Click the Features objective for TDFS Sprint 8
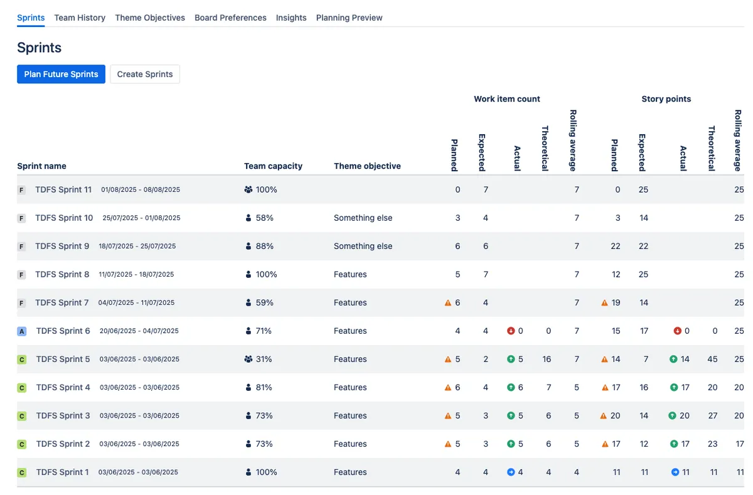This screenshot has width=753, height=495. pos(350,274)
